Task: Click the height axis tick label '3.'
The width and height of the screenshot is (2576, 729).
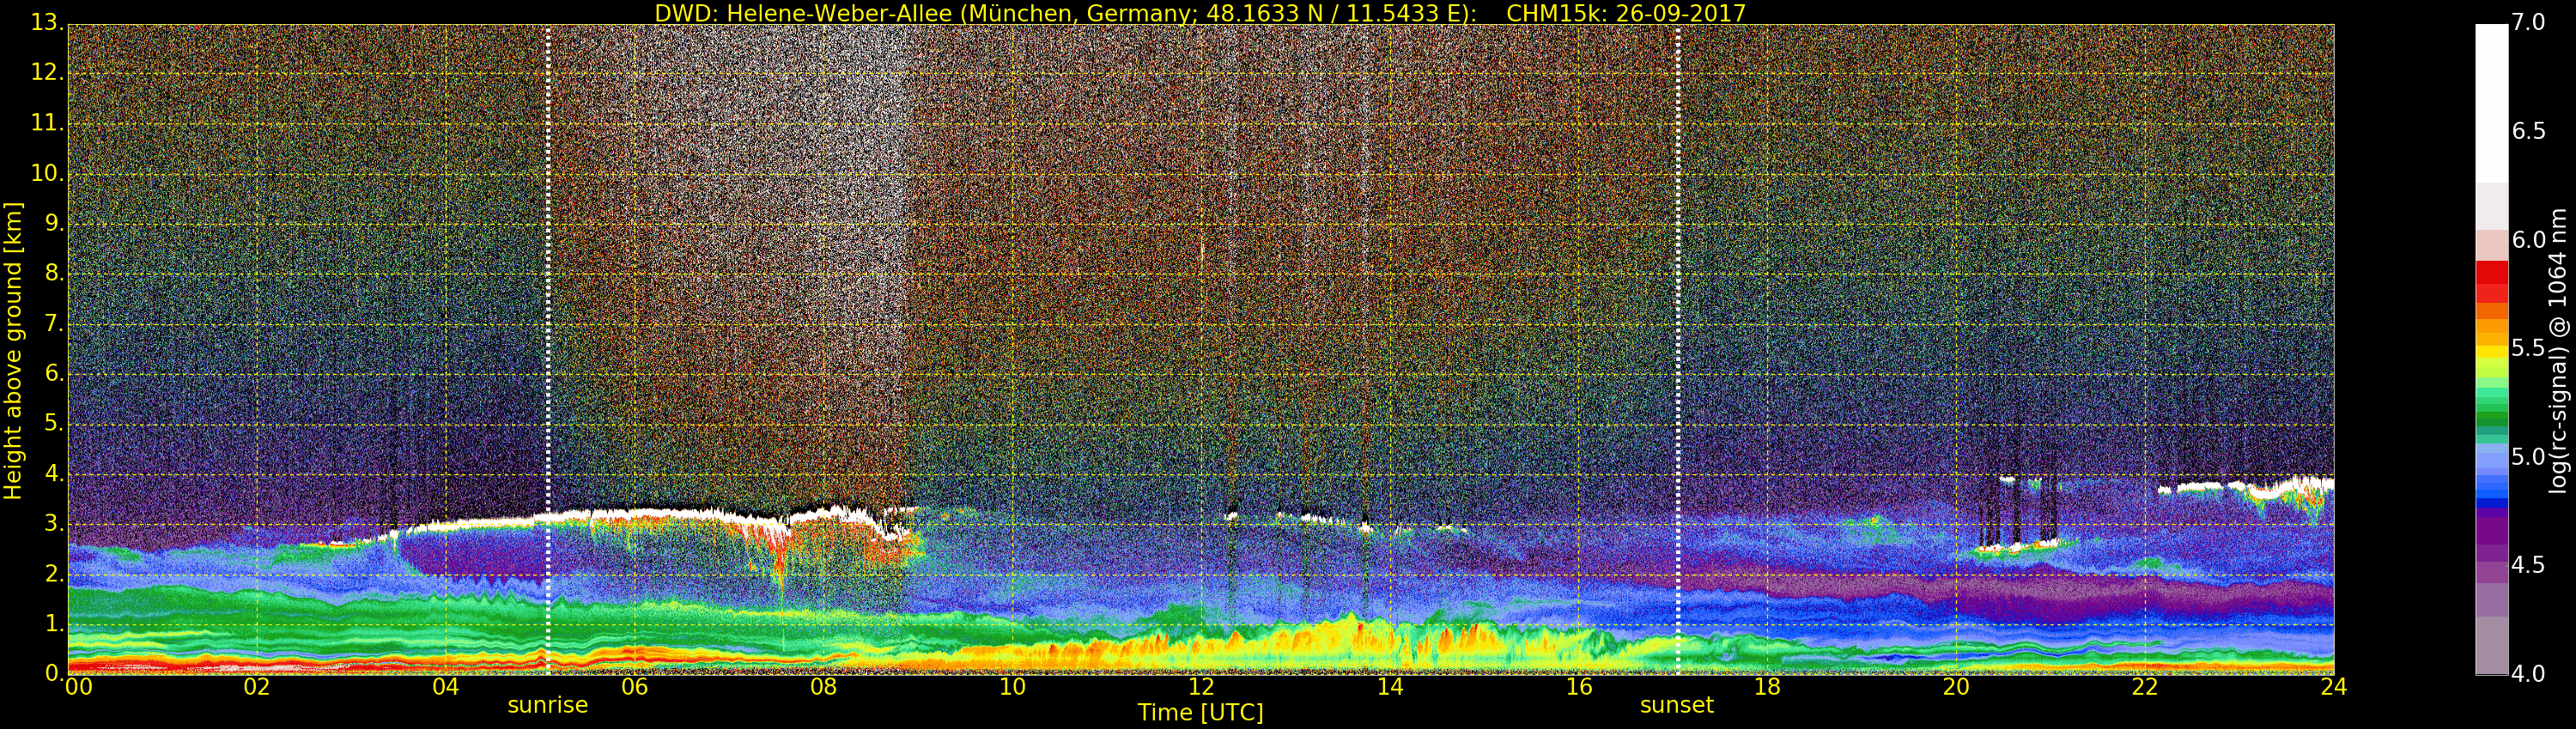Action: 54,523
